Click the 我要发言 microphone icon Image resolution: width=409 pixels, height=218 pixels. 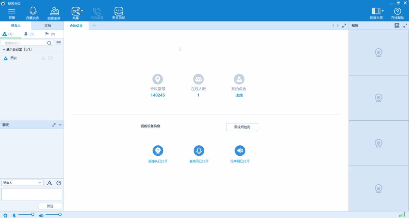point(33,11)
